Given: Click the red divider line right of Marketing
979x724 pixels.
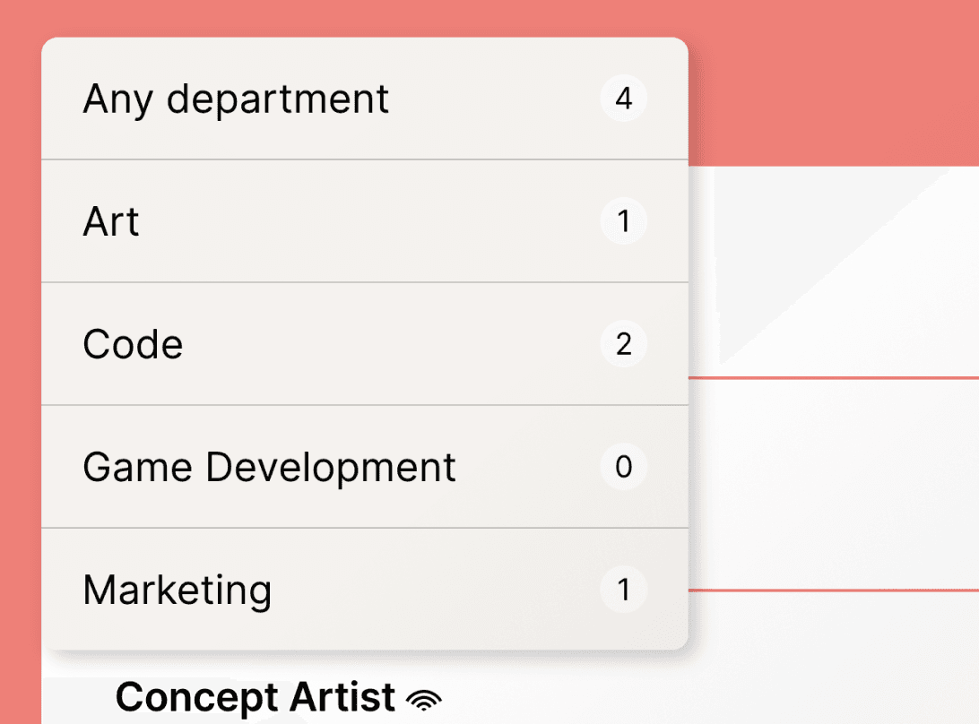Looking at the screenshot, I should coord(834,590).
